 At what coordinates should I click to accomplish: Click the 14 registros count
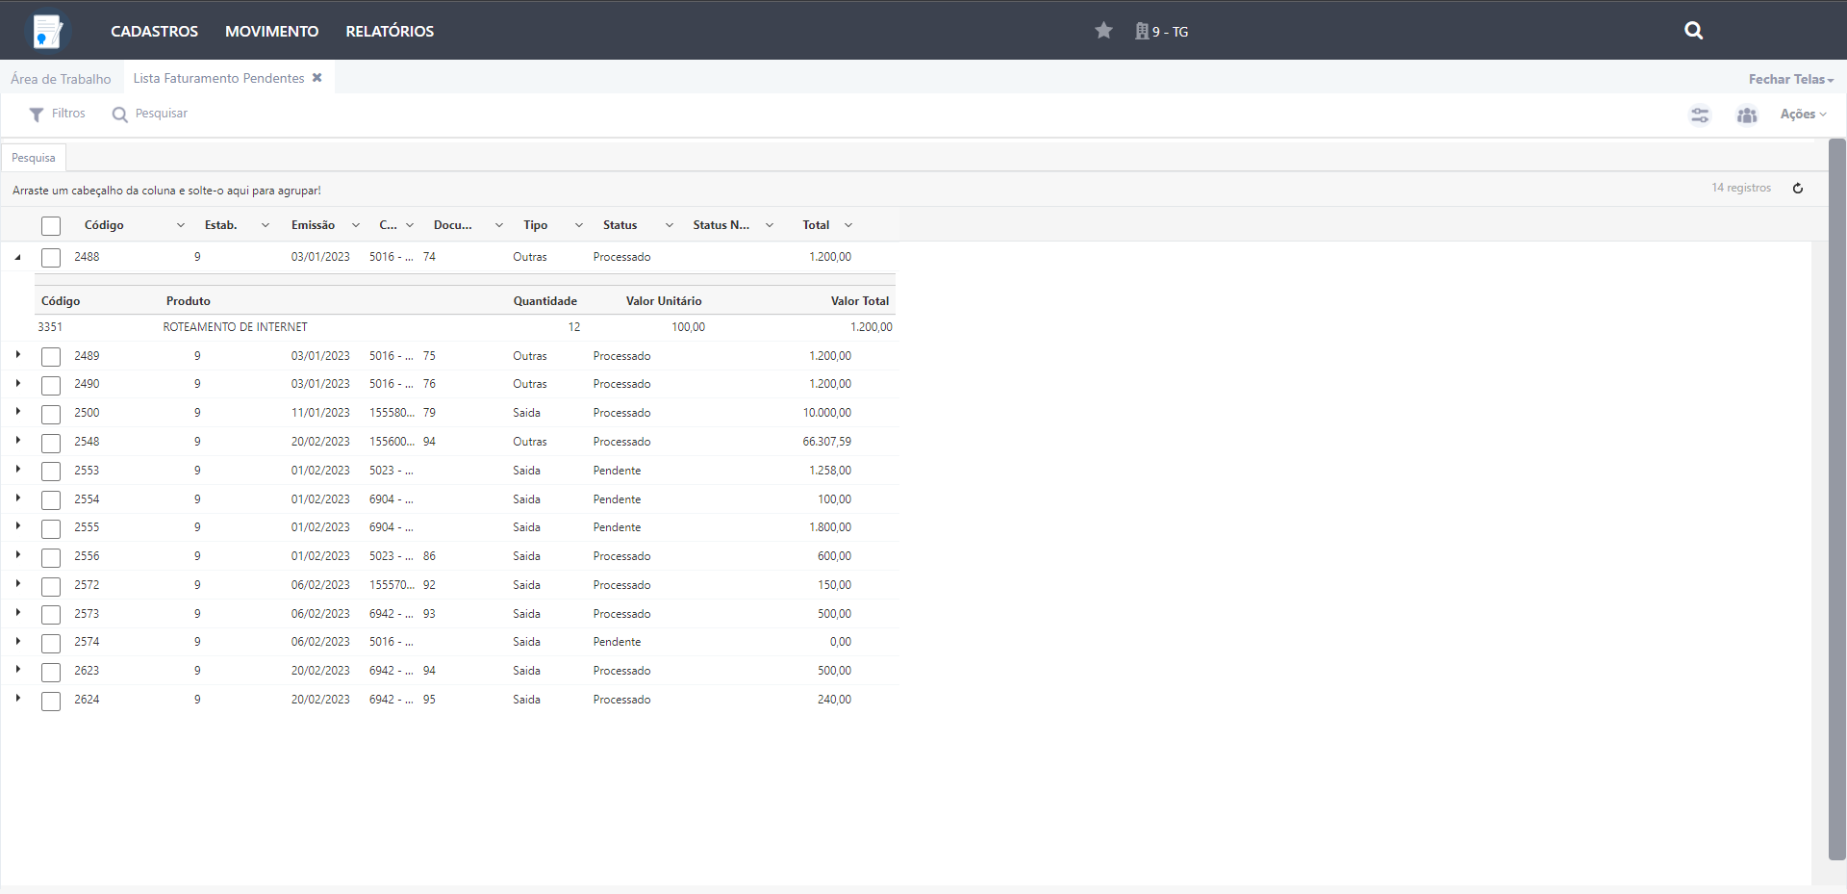1740,188
